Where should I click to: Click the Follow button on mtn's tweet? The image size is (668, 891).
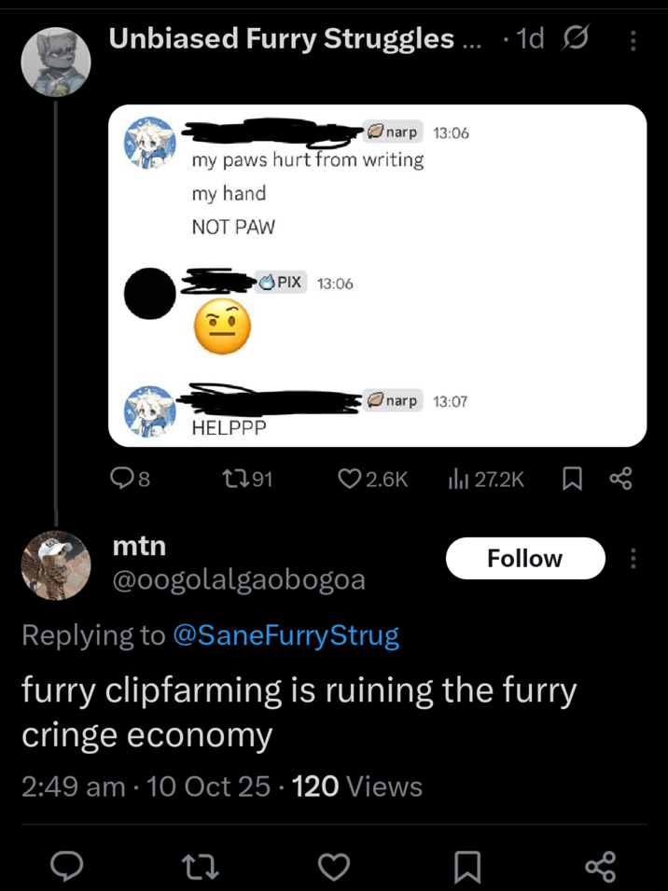(x=525, y=558)
